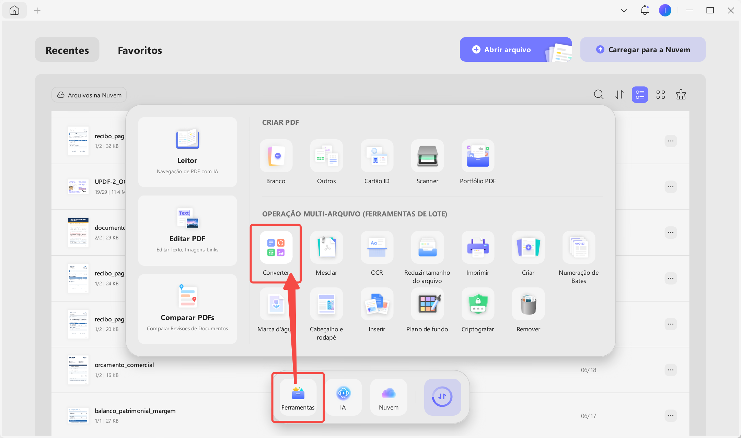Open the Mesclar batch merge tool
The height and width of the screenshot is (438, 741).
(x=326, y=247)
